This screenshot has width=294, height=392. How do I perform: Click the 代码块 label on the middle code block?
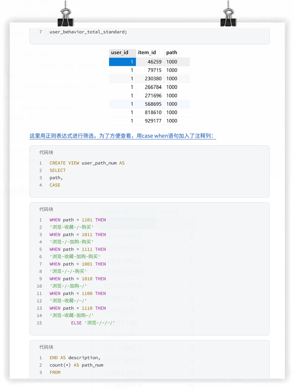(x=46, y=209)
